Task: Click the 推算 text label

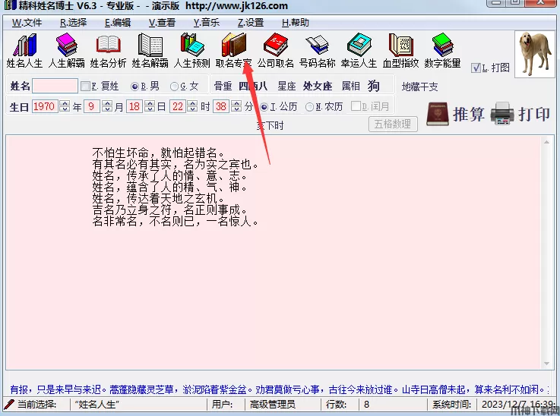Action: (x=469, y=115)
